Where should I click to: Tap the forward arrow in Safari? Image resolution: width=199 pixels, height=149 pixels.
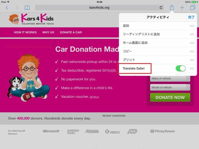(17, 8)
